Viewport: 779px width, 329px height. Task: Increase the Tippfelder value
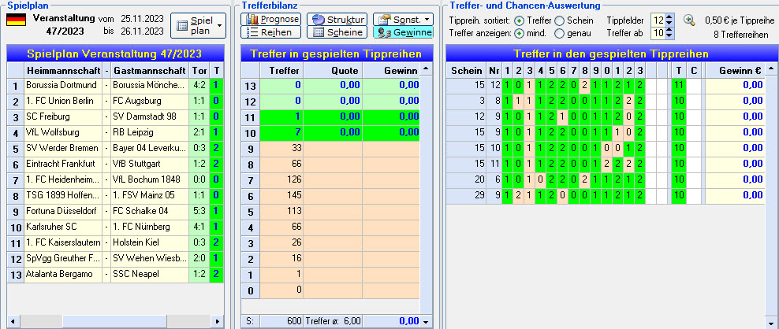point(669,17)
